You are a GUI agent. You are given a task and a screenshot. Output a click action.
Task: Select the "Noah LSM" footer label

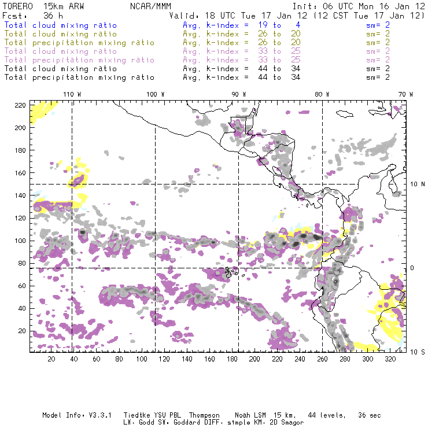click(x=250, y=415)
